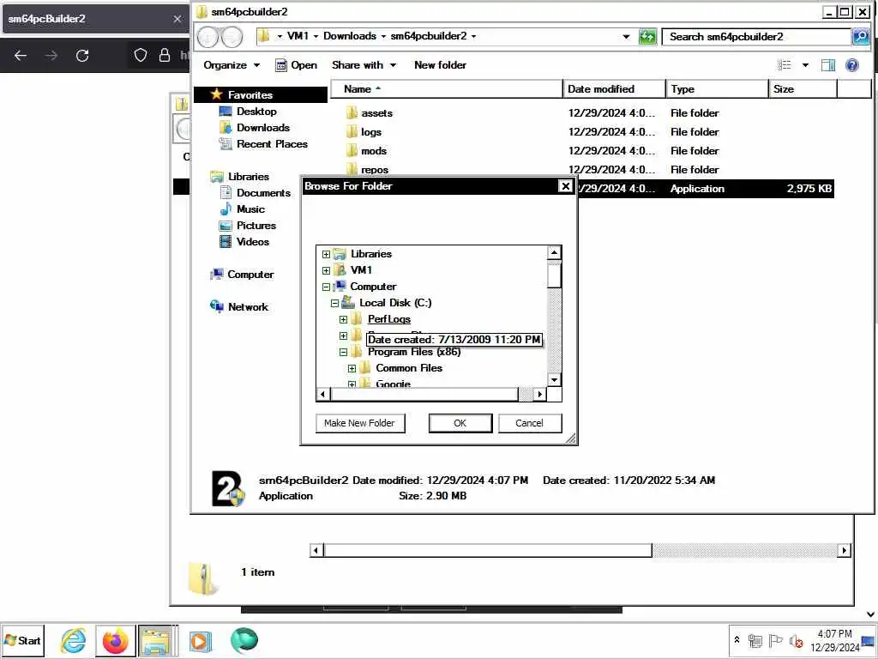Viewport: 878px width, 659px height.
Task: Sort by Size column header
Action: pos(803,89)
